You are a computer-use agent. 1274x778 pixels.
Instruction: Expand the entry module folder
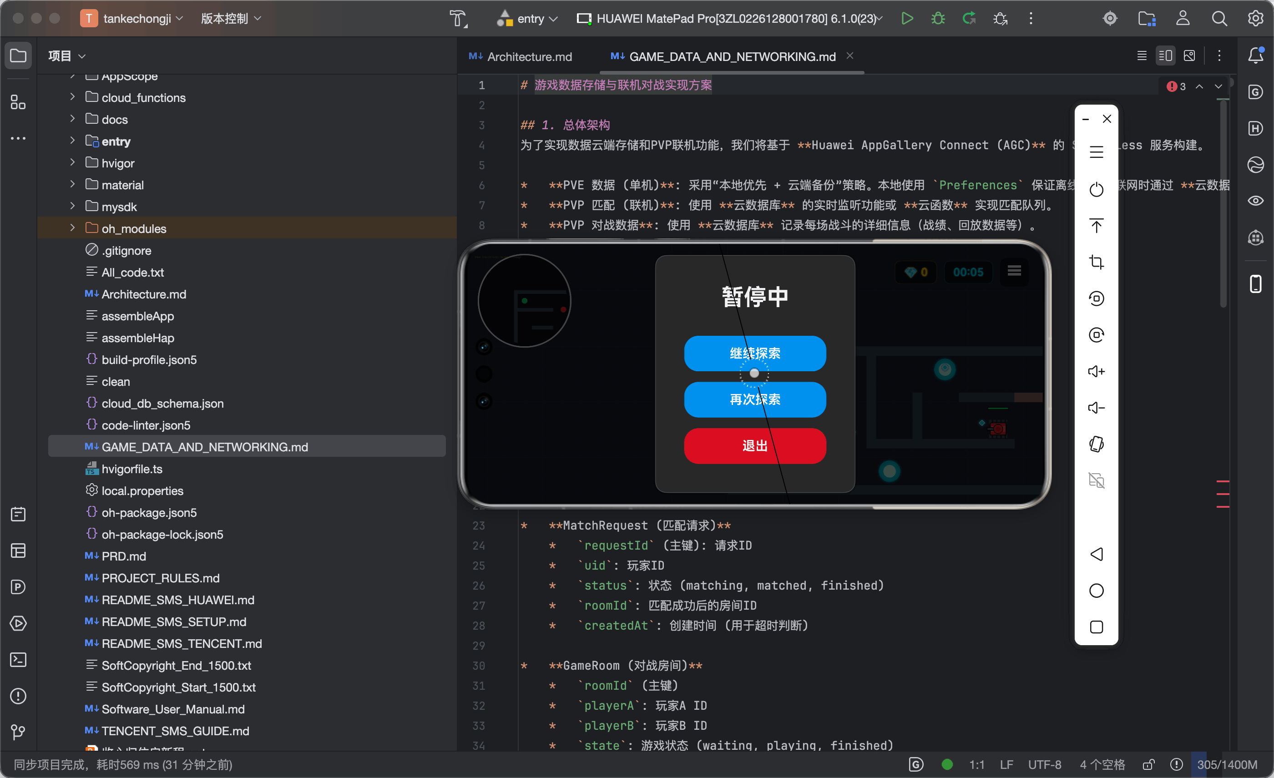click(72, 140)
